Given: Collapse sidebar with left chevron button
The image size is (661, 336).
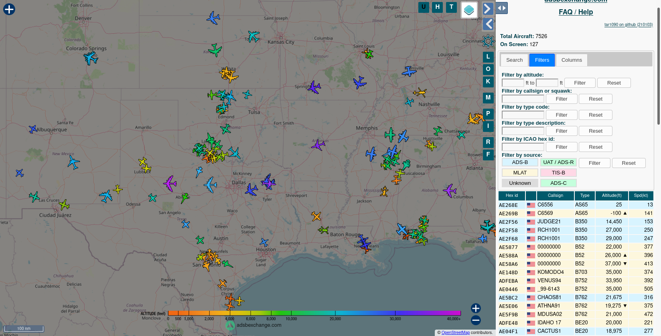Looking at the screenshot, I should [488, 24].
